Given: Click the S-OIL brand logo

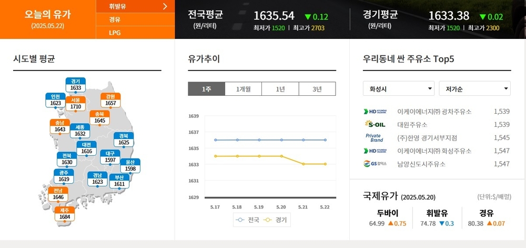Looking at the screenshot, I should click(x=375, y=124).
